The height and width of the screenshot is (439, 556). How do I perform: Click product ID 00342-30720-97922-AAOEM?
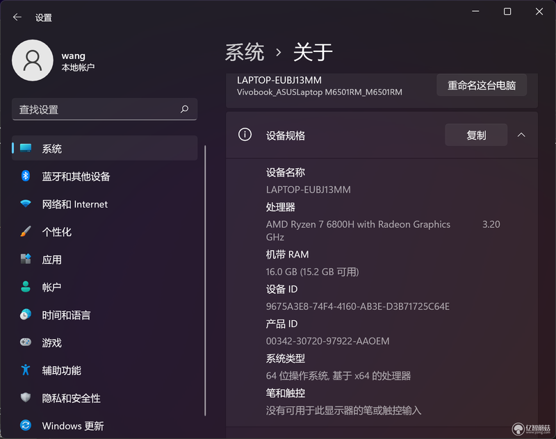coord(327,341)
